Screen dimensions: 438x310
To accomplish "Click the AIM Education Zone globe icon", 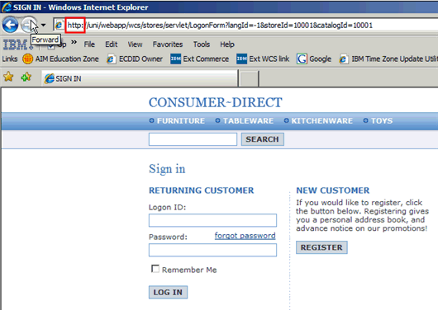I will click(x=27, y=59).
